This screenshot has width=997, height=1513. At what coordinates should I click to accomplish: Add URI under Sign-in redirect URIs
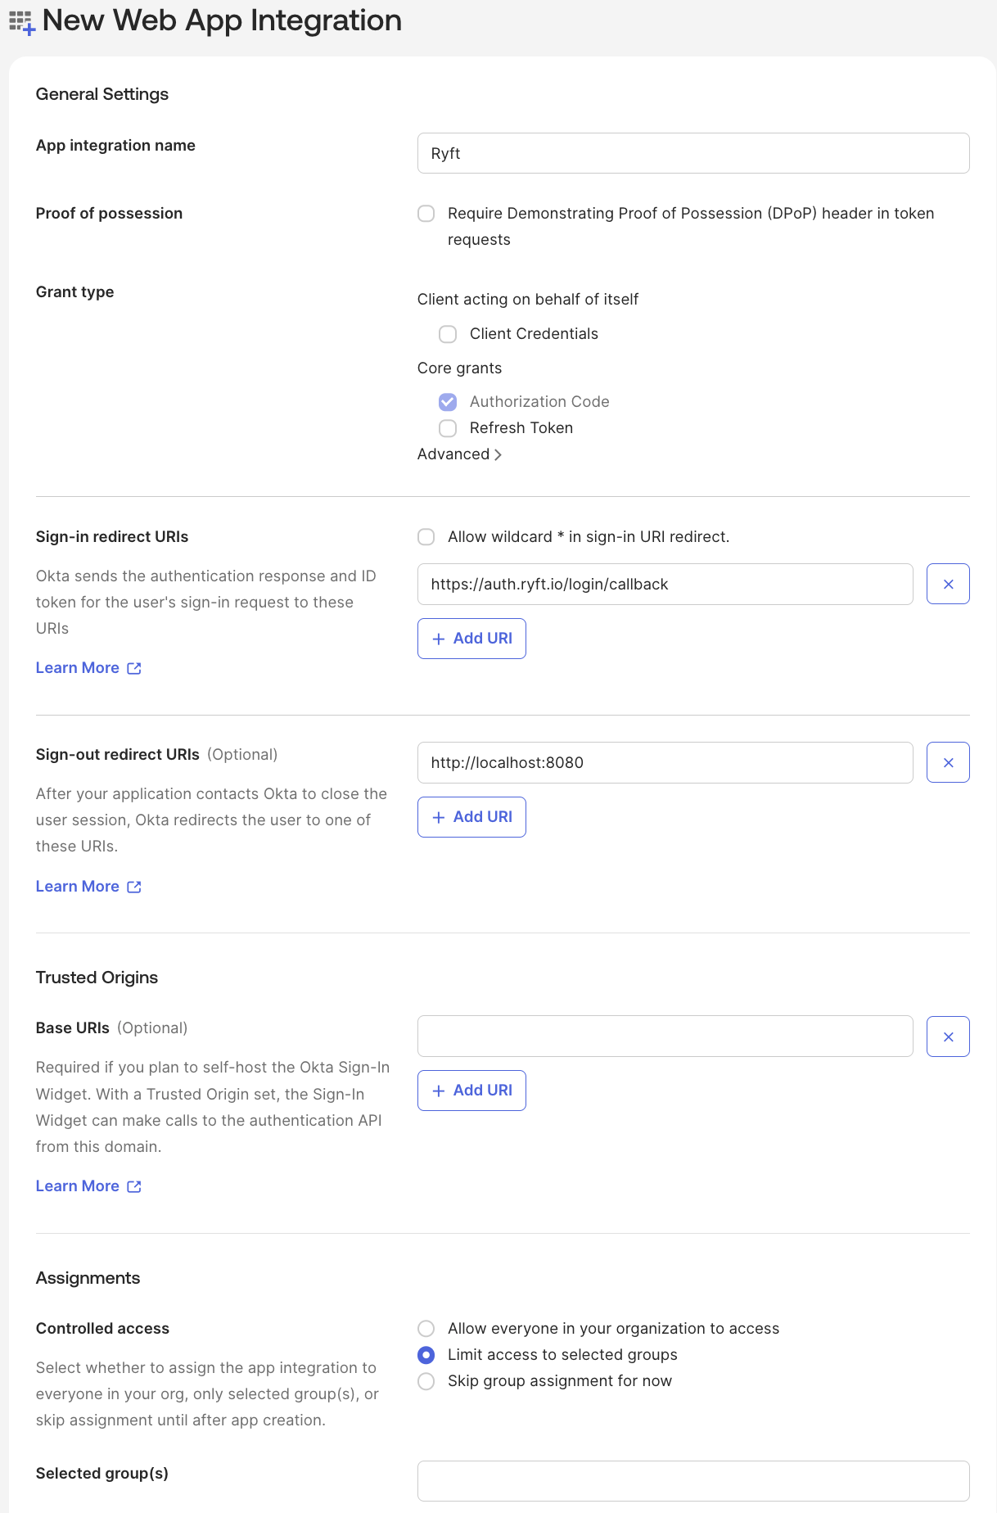click(471, 639)
